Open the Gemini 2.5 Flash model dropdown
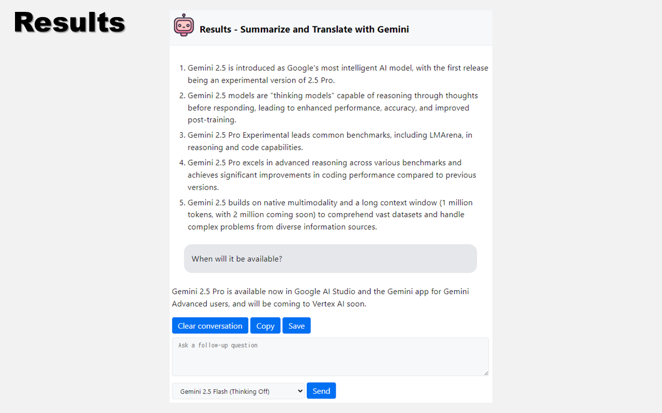 pyautogui.click(x=238, y=391)
